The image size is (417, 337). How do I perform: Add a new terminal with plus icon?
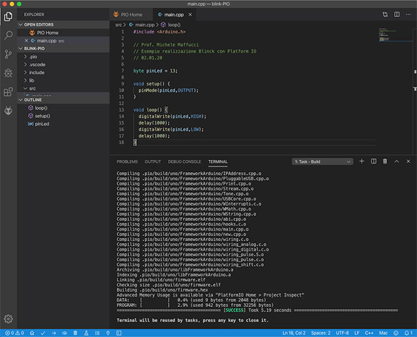click(362, 161)
